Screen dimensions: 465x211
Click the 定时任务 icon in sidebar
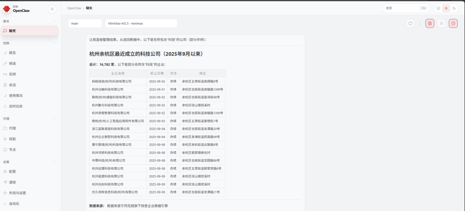point(5,106)
